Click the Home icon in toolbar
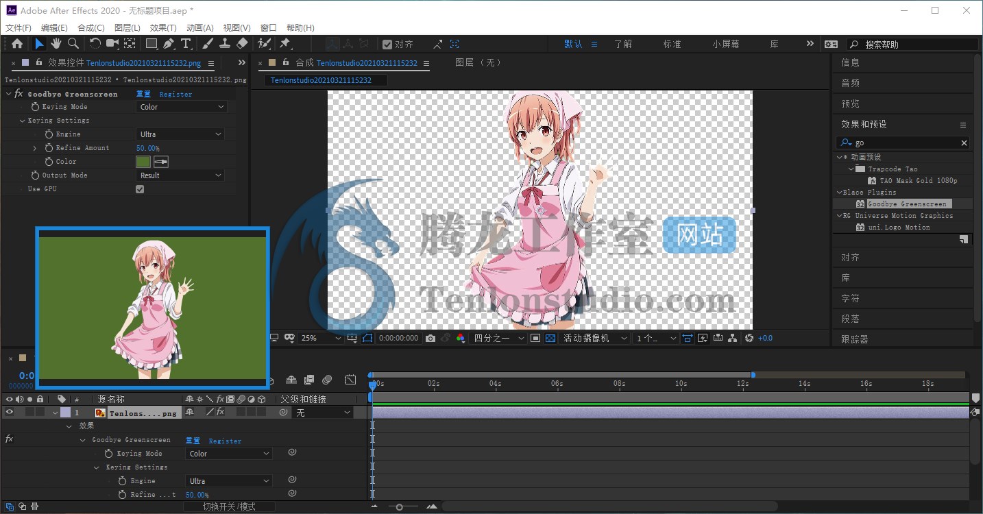The height and width of the screenshot is (514, 983). (17, 44)
